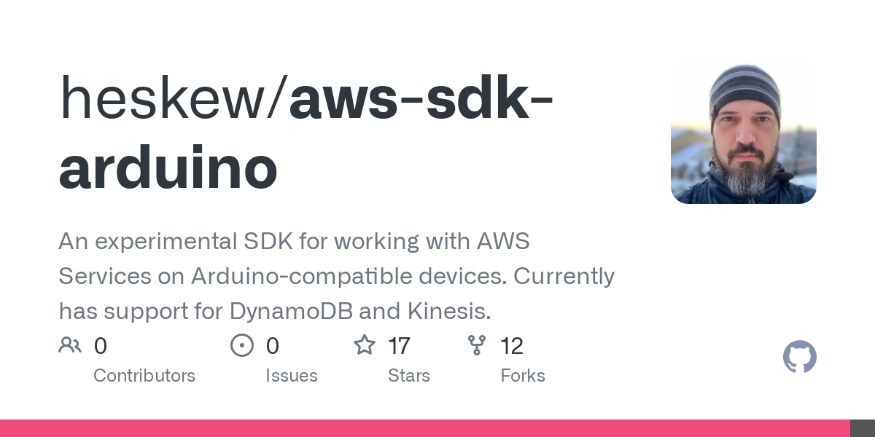The image size is (875, 437).
Task: Select the Forks label
Action: pos(523,376)
